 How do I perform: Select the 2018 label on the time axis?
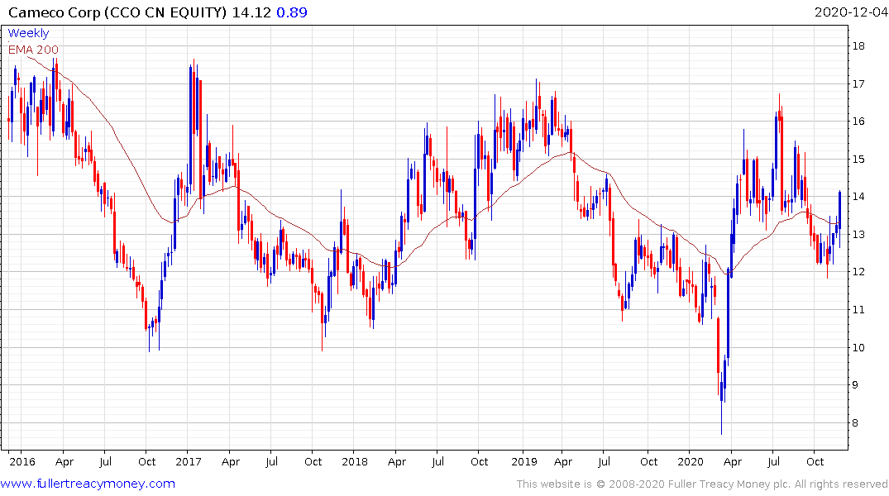pos(354,461)
